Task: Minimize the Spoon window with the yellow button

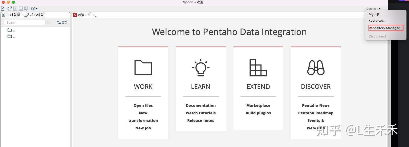Action: tap(8, 2)
